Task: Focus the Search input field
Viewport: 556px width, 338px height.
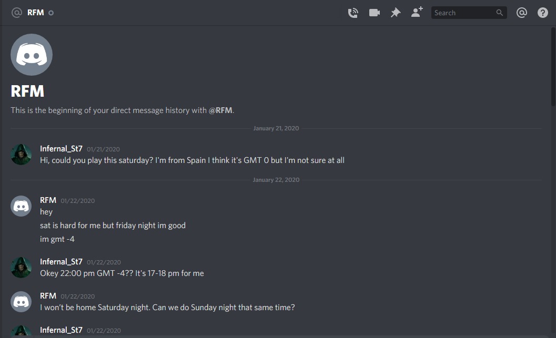Action: point(463,13)
